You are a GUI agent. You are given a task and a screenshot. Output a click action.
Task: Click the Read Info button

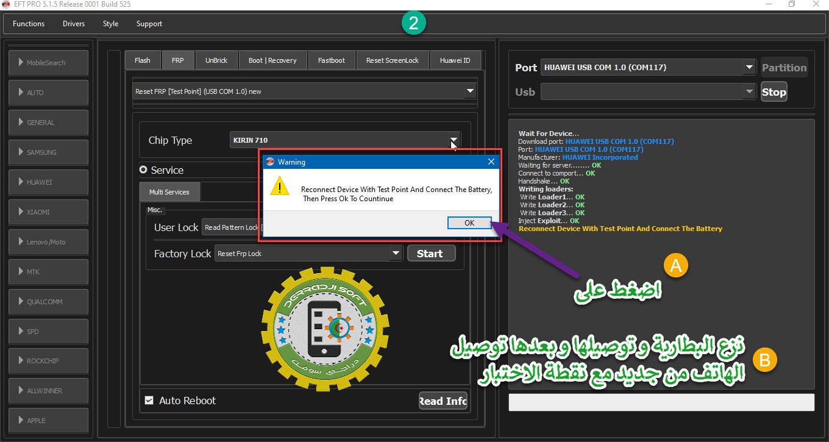pyautogui.click(x=443, y=401)
